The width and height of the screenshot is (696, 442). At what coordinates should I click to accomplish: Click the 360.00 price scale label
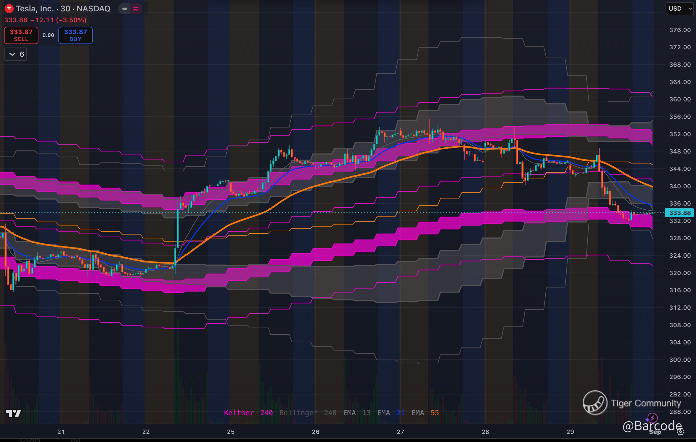(x=680, y=99)
